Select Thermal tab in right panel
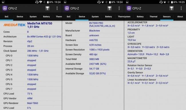 [x=153, y=17]
